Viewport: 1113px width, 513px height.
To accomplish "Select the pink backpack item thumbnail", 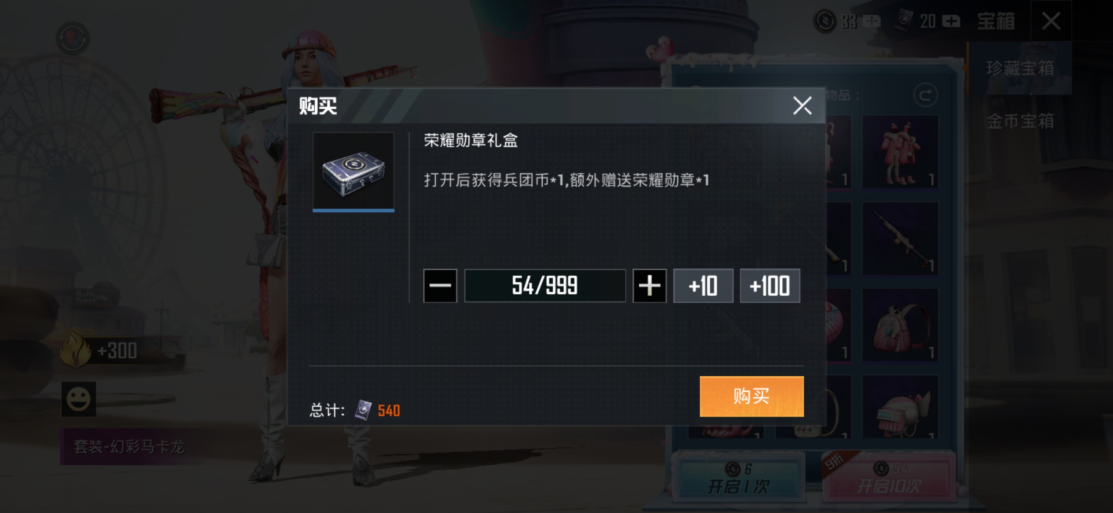I will 900,325.
